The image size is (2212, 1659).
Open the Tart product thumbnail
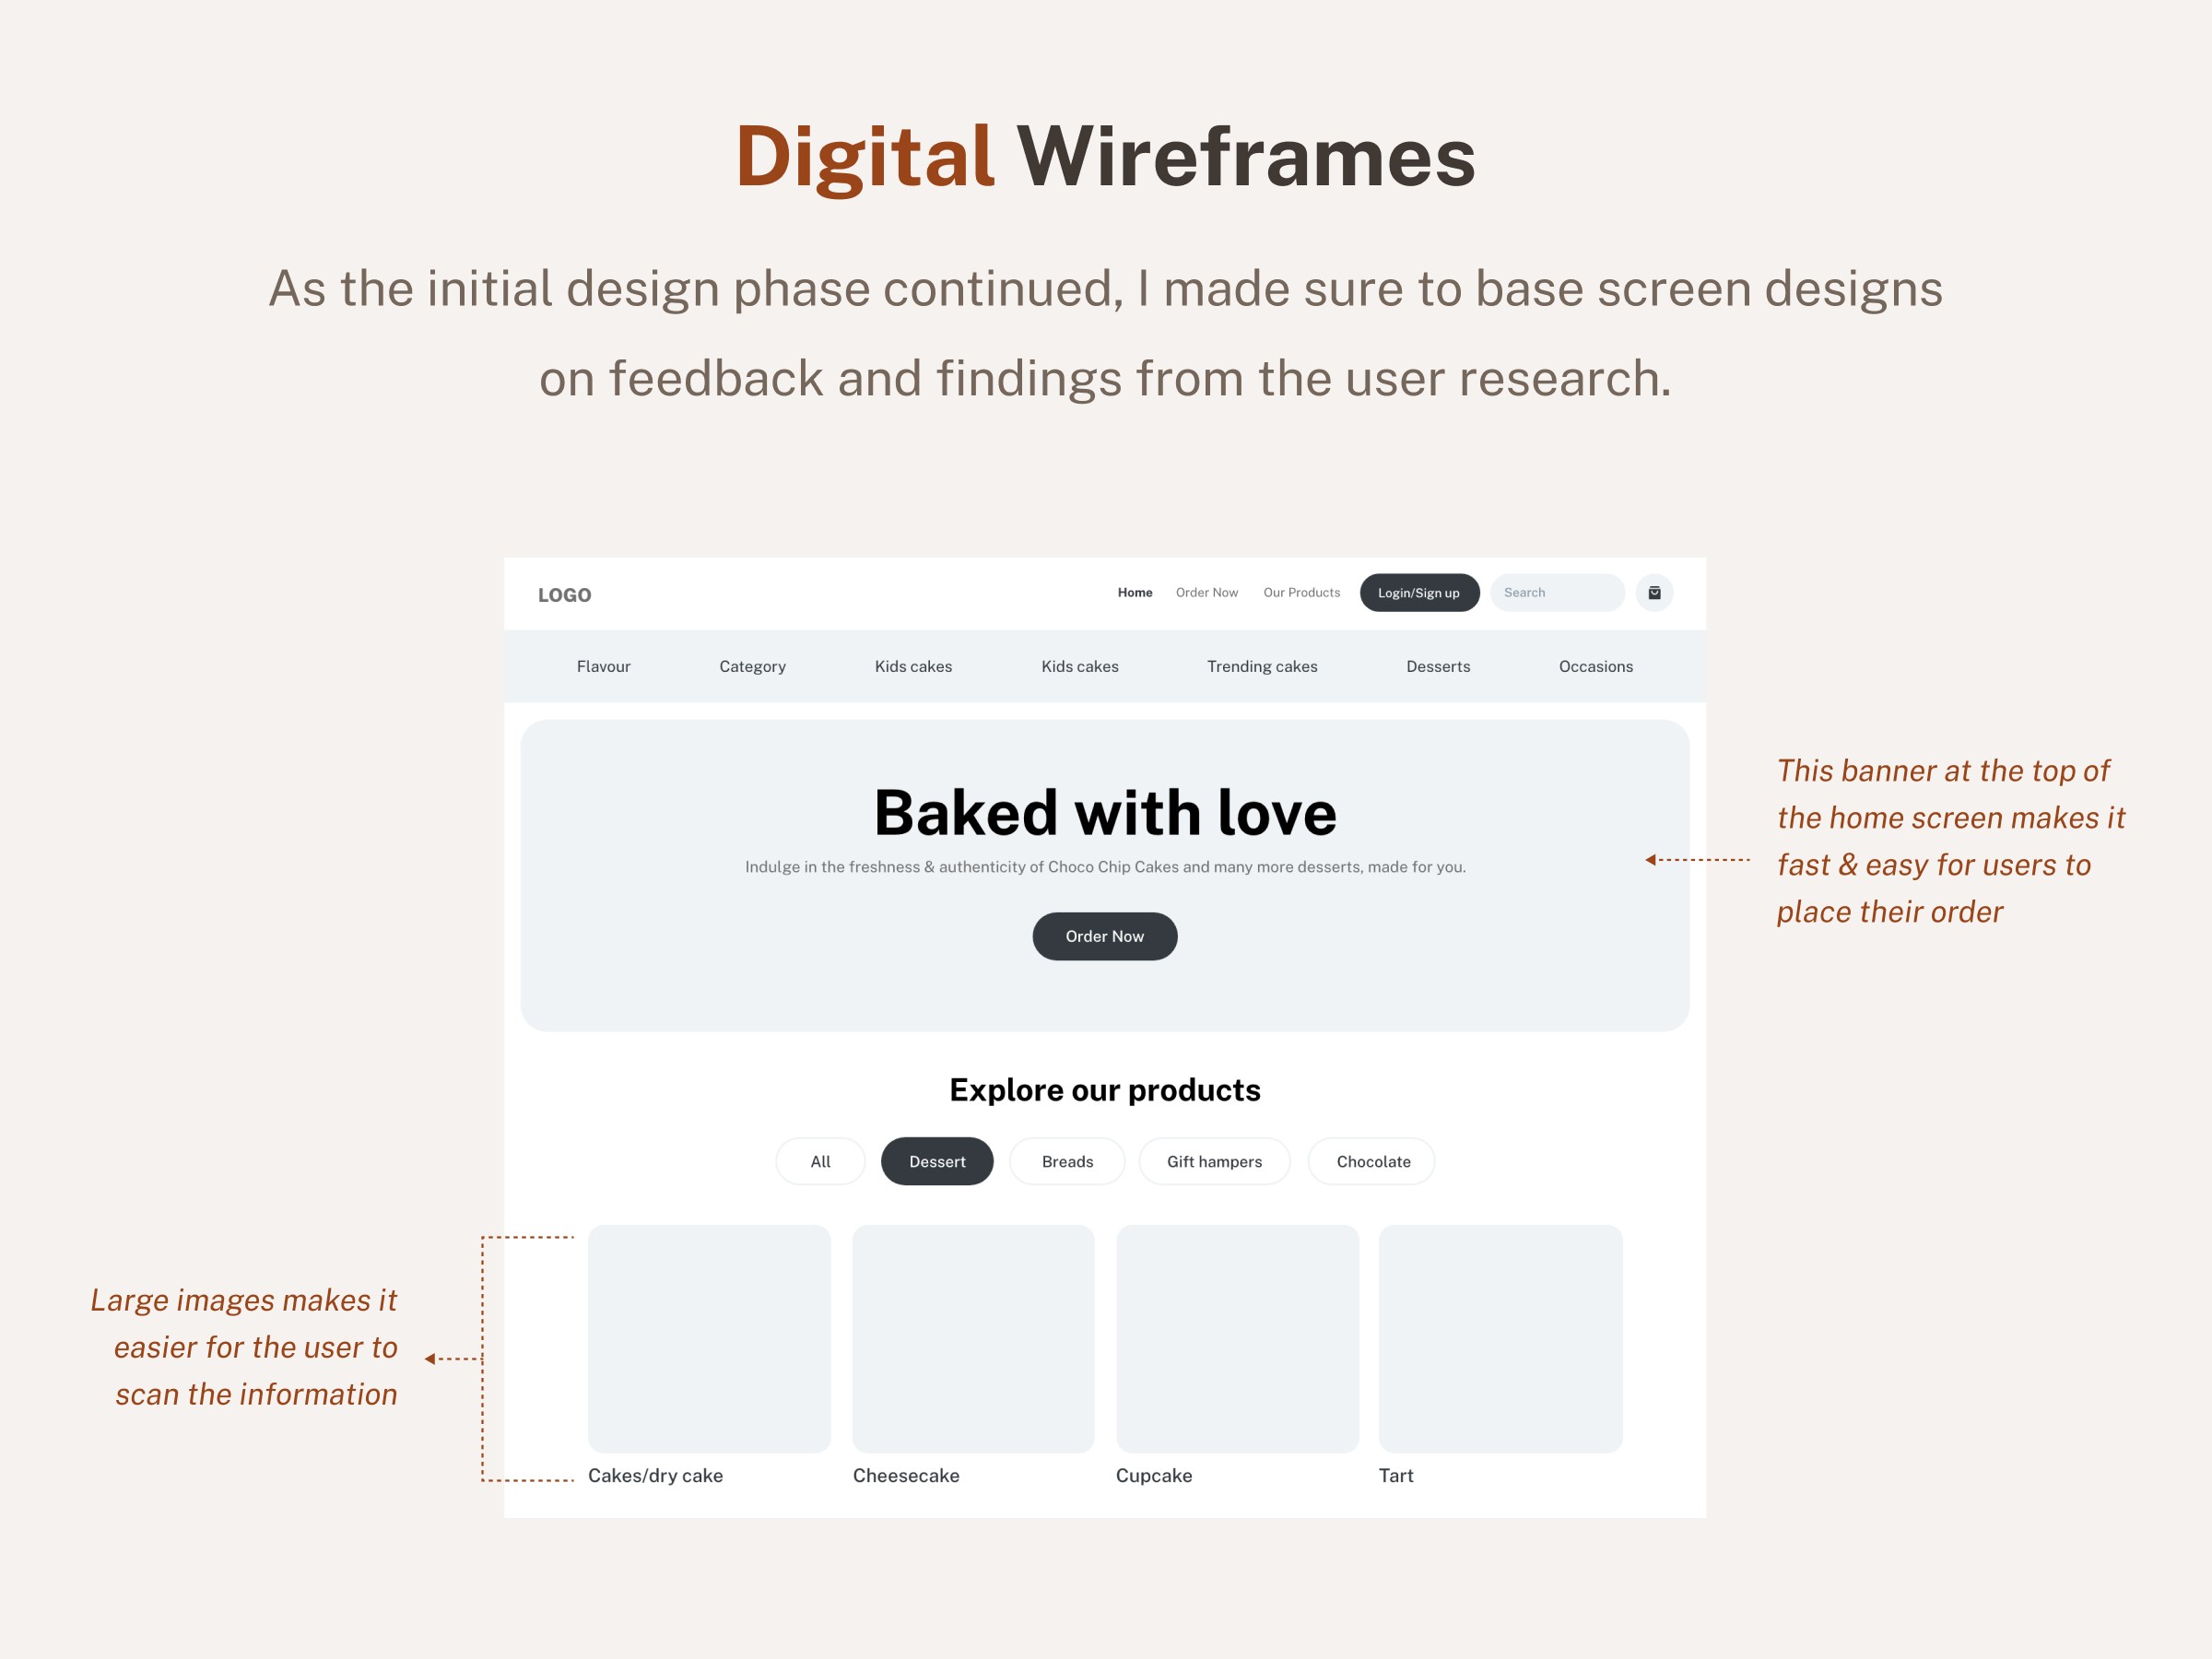(1499, 1338)
